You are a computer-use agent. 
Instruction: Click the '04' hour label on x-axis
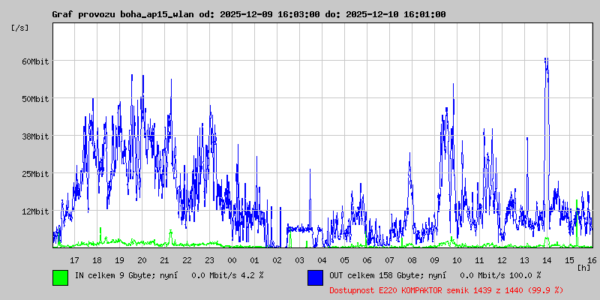click(x=322, y=260)
